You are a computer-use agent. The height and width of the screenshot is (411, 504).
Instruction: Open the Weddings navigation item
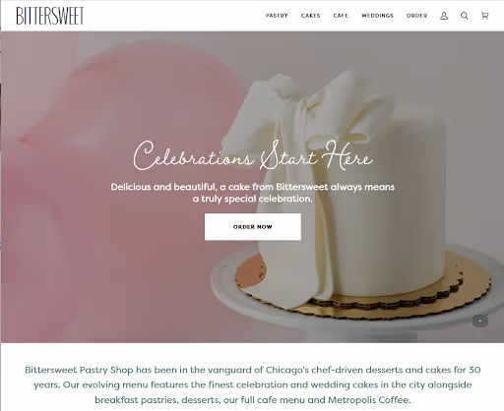pyautogui.click(x=377, y=16)
